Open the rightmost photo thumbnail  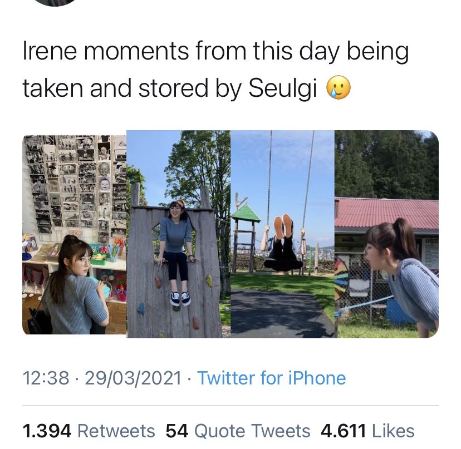[386, 234]
